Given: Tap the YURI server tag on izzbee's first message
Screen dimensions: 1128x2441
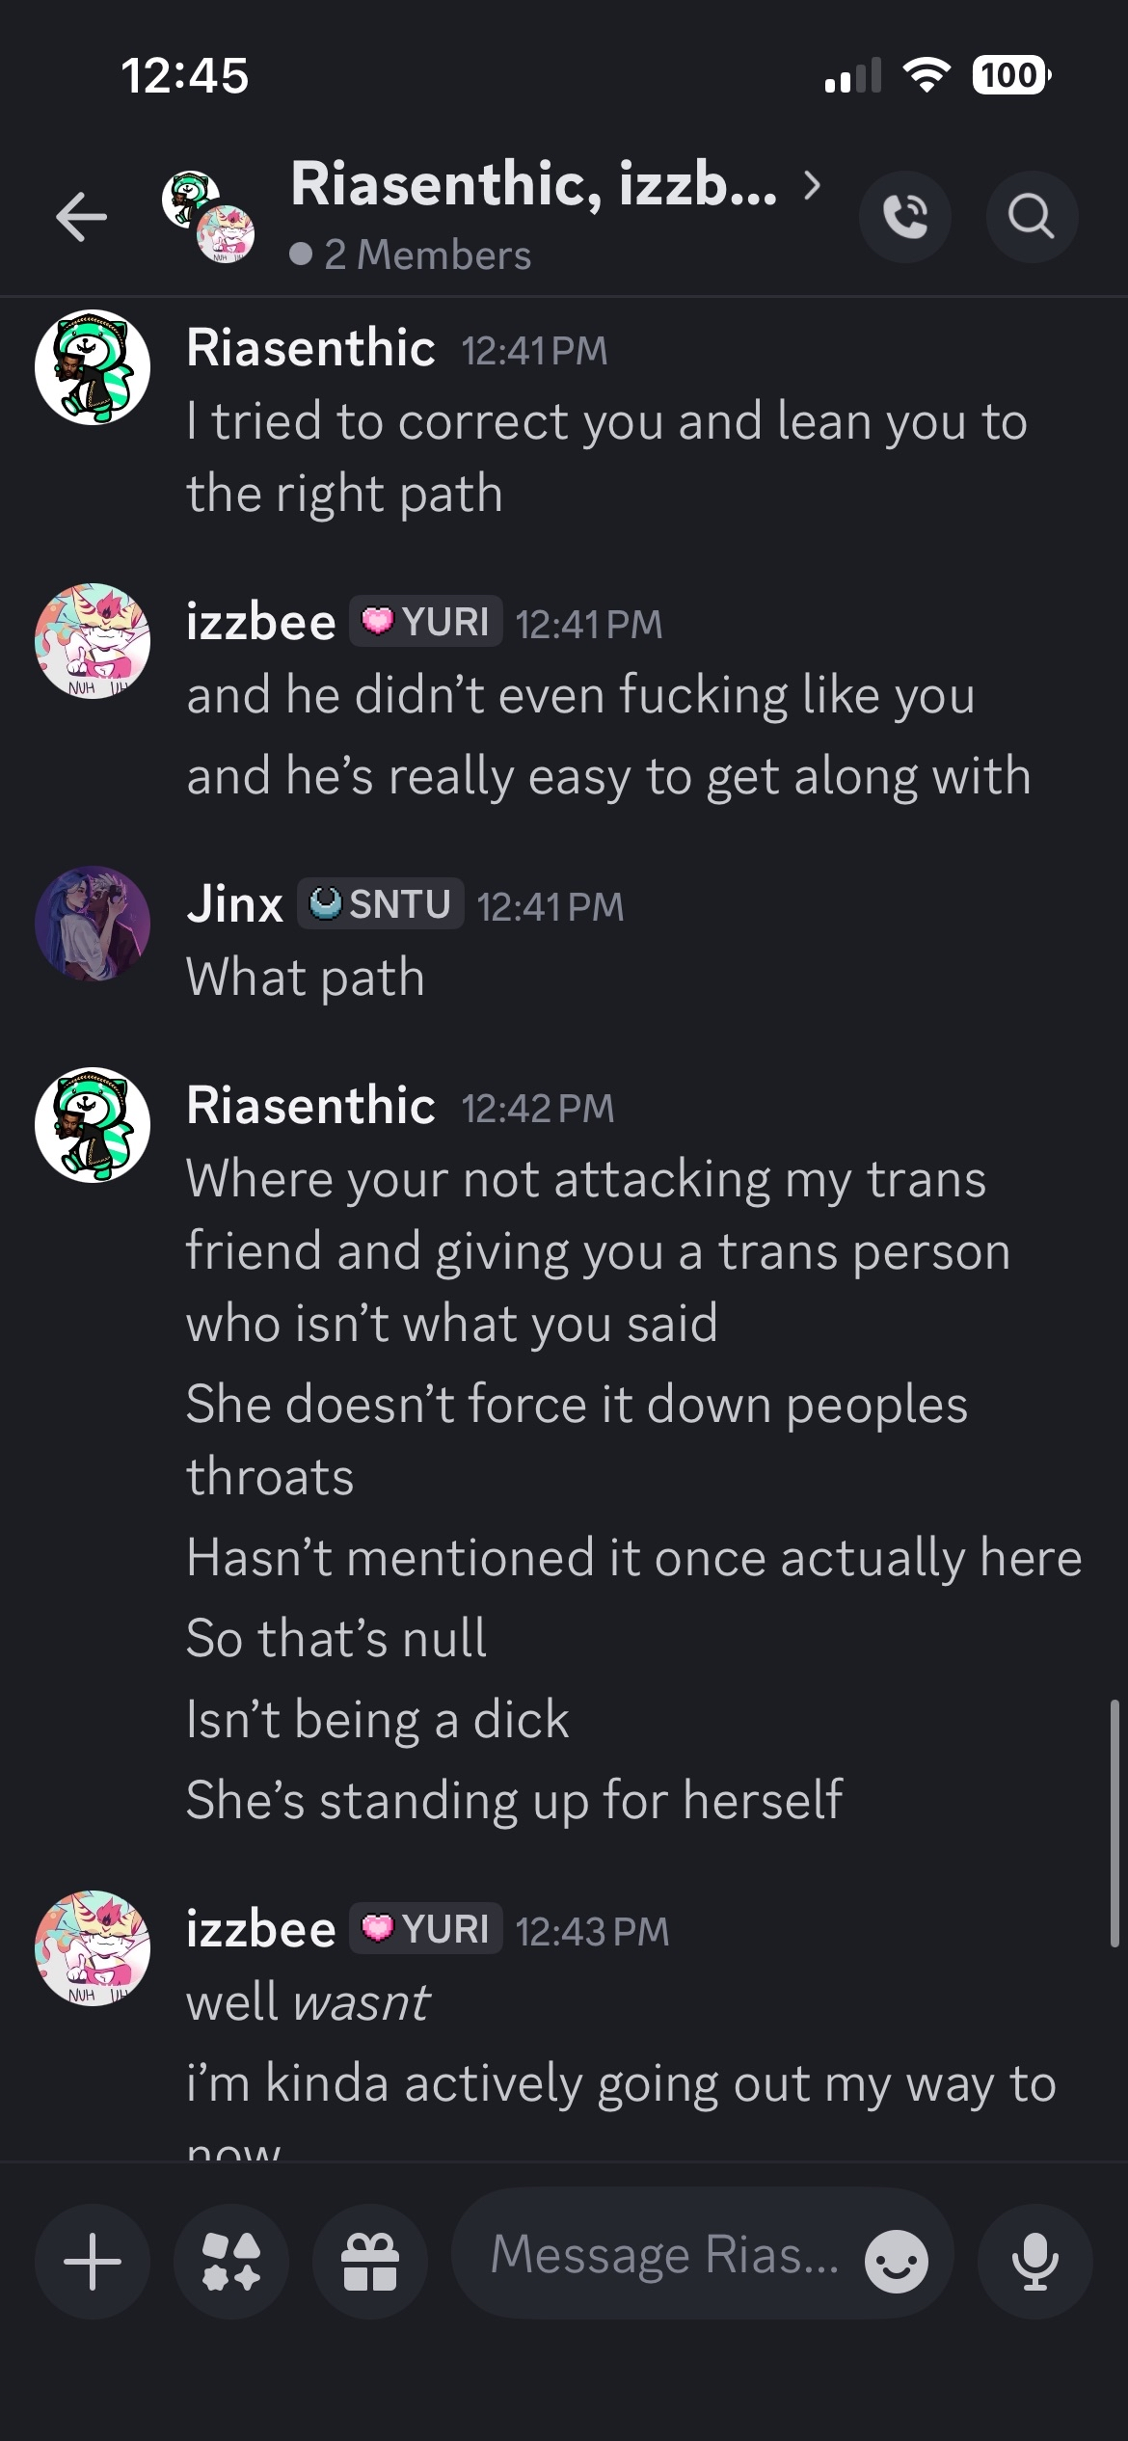Looking at the screenshot, I should tap(425, 622).
